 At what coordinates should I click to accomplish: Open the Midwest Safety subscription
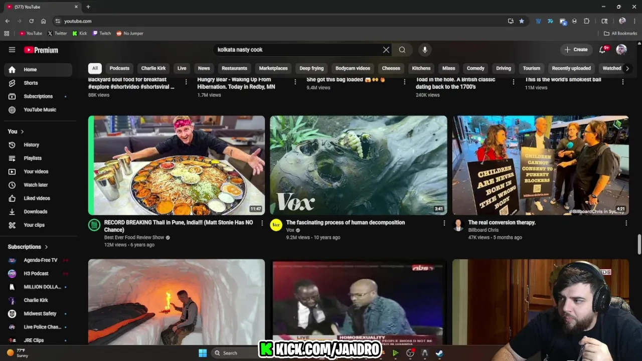coord(38,314)
